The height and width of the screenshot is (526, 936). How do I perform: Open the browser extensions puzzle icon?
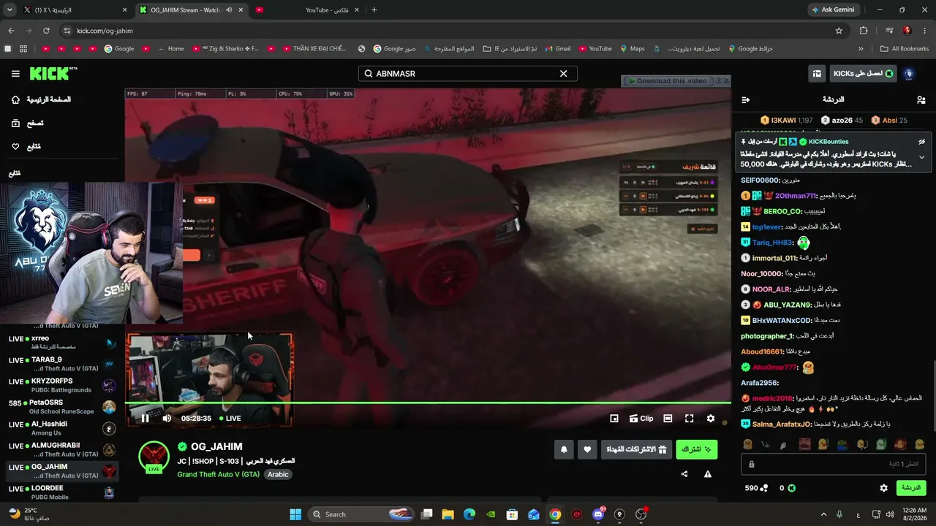(x=864, y=31)
